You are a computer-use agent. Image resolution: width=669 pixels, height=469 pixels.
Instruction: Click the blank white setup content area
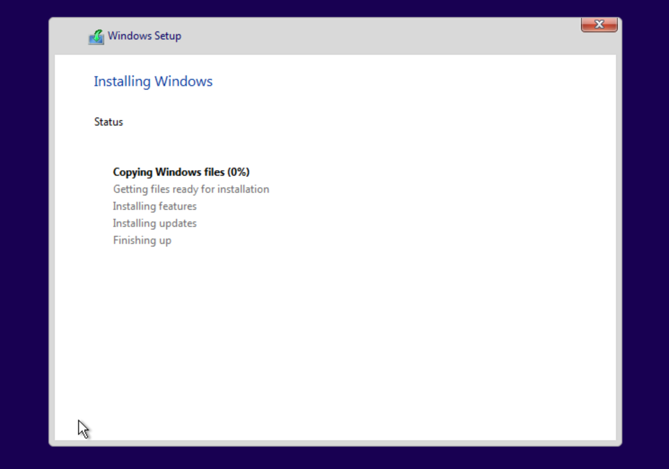(359, 336)
